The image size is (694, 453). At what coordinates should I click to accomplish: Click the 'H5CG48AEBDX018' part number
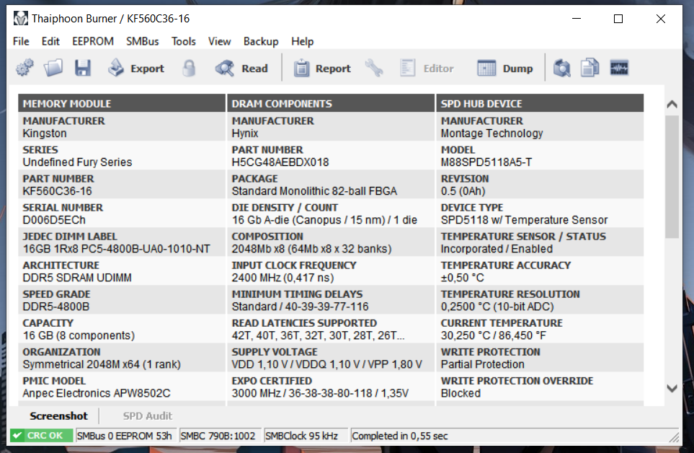[280, 162]
